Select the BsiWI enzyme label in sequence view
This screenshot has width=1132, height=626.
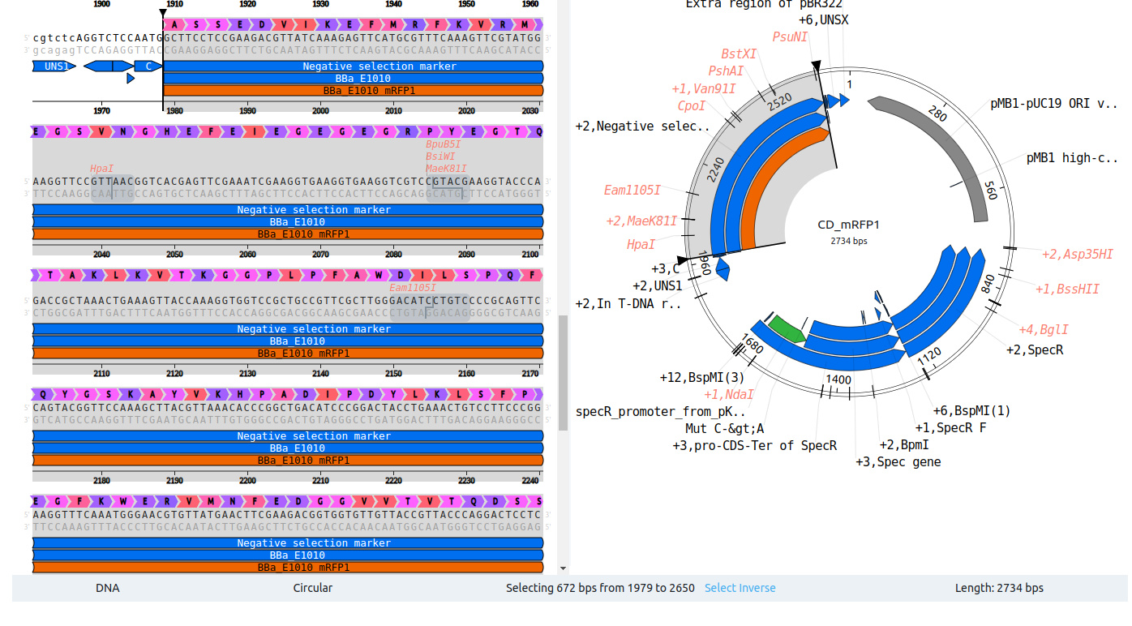pos(440,156)
